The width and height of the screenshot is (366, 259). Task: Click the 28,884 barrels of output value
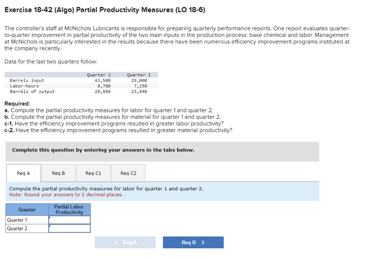(x=102, y=92)
